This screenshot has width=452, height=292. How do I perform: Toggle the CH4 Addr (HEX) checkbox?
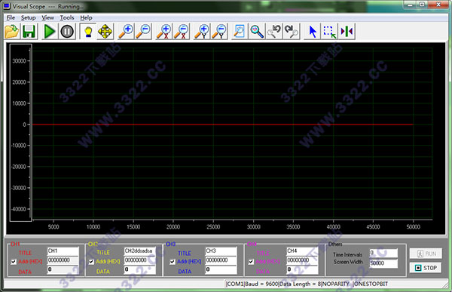pos(251,262)
